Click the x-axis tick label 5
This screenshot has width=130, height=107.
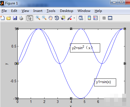tap(84, 102)
